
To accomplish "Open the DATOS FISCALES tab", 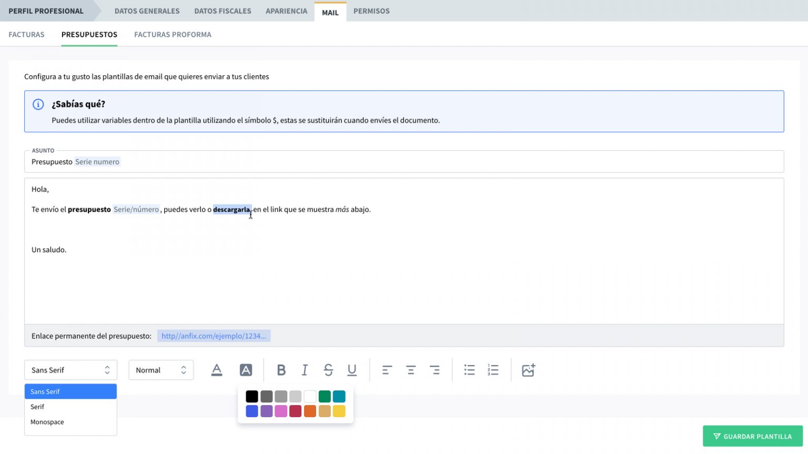I will click(223, 11).
